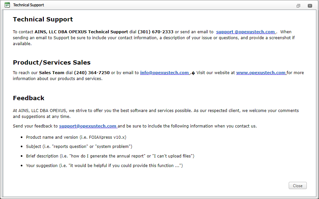Click the "Technical Support" window title text

coord(28,5)
